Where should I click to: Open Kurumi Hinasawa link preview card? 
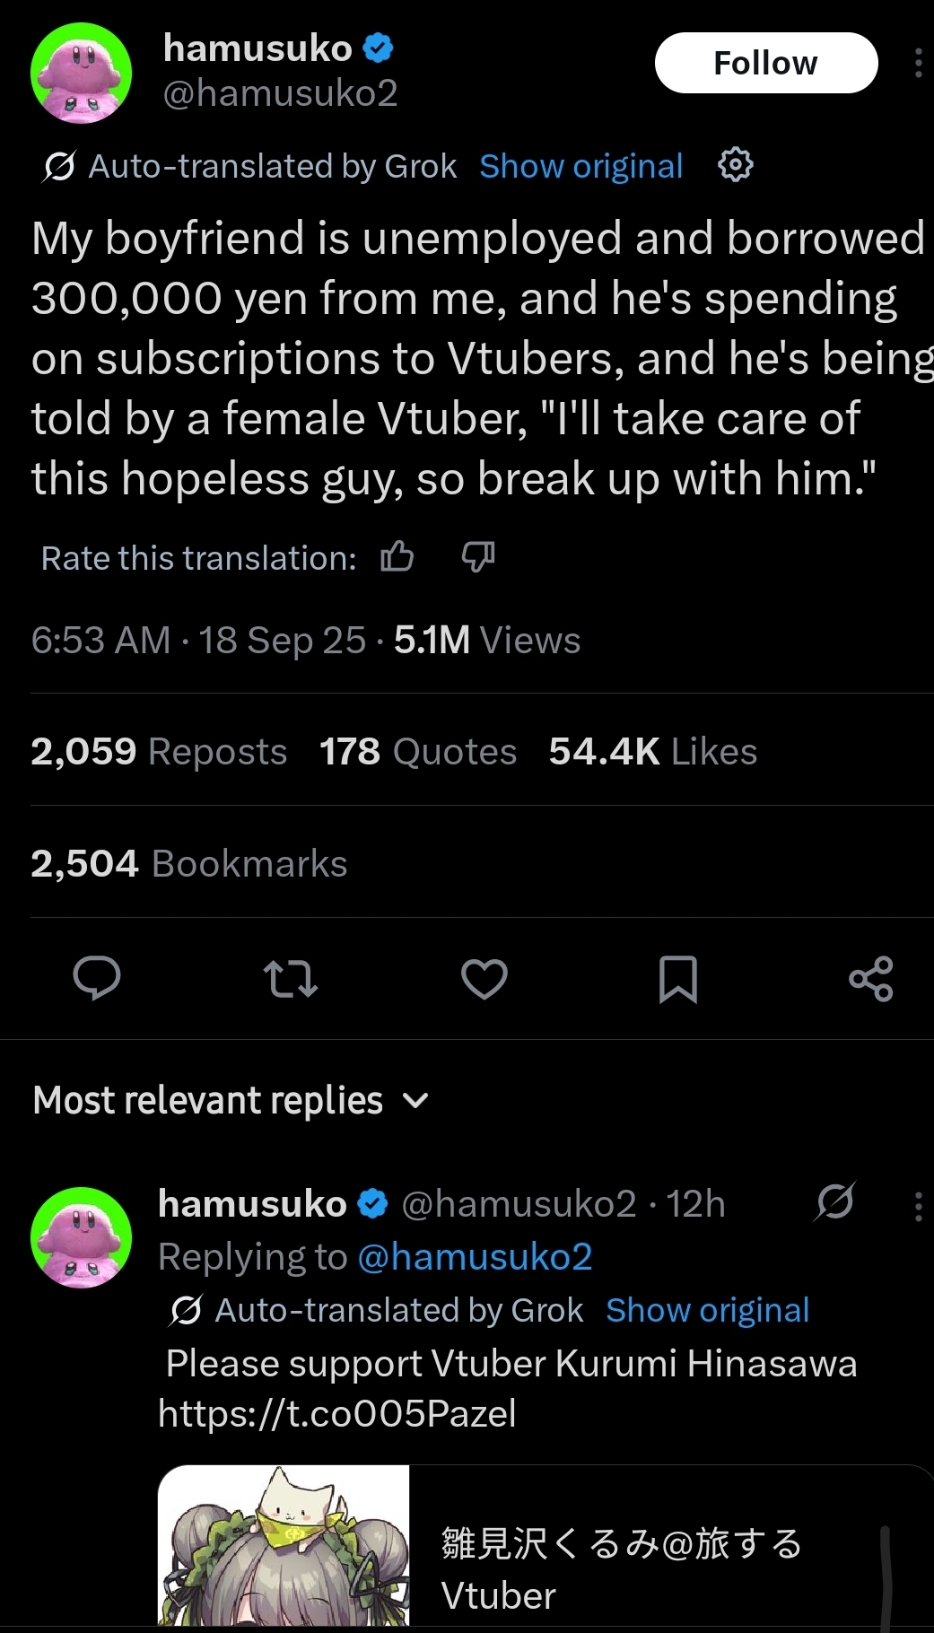coord(545,1548)
